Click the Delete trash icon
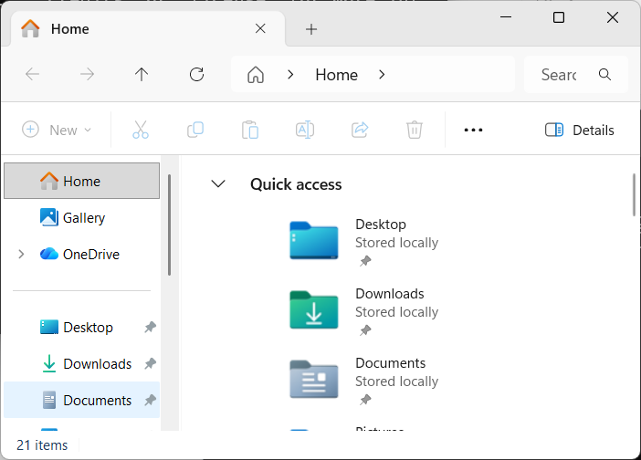641x460 pixels. pyautogui.click(x=415, y=130)
